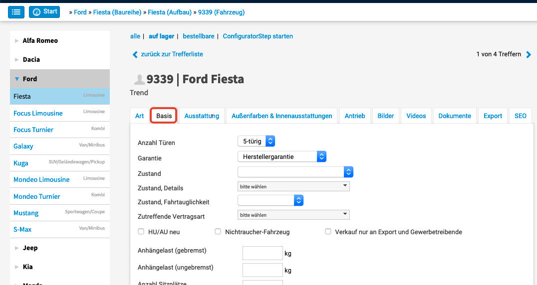The image size is (537, 285).
Task: Open the Bilder tab
Action: (x=385, y=116)
